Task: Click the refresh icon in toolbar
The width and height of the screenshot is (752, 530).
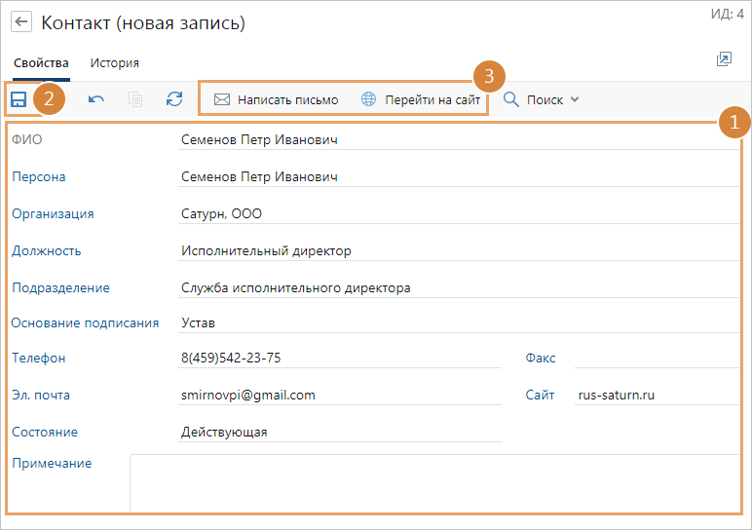Action: (x=174, y=99)
